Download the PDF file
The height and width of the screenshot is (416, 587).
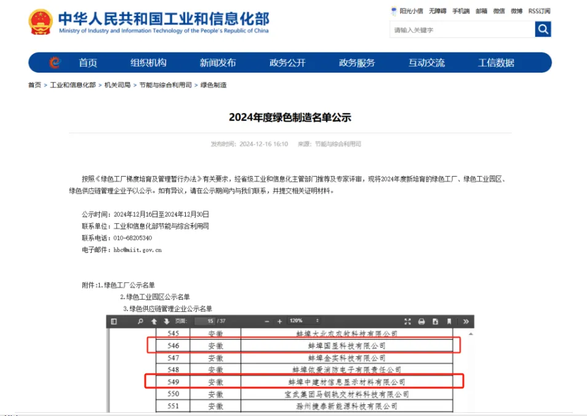435,321
